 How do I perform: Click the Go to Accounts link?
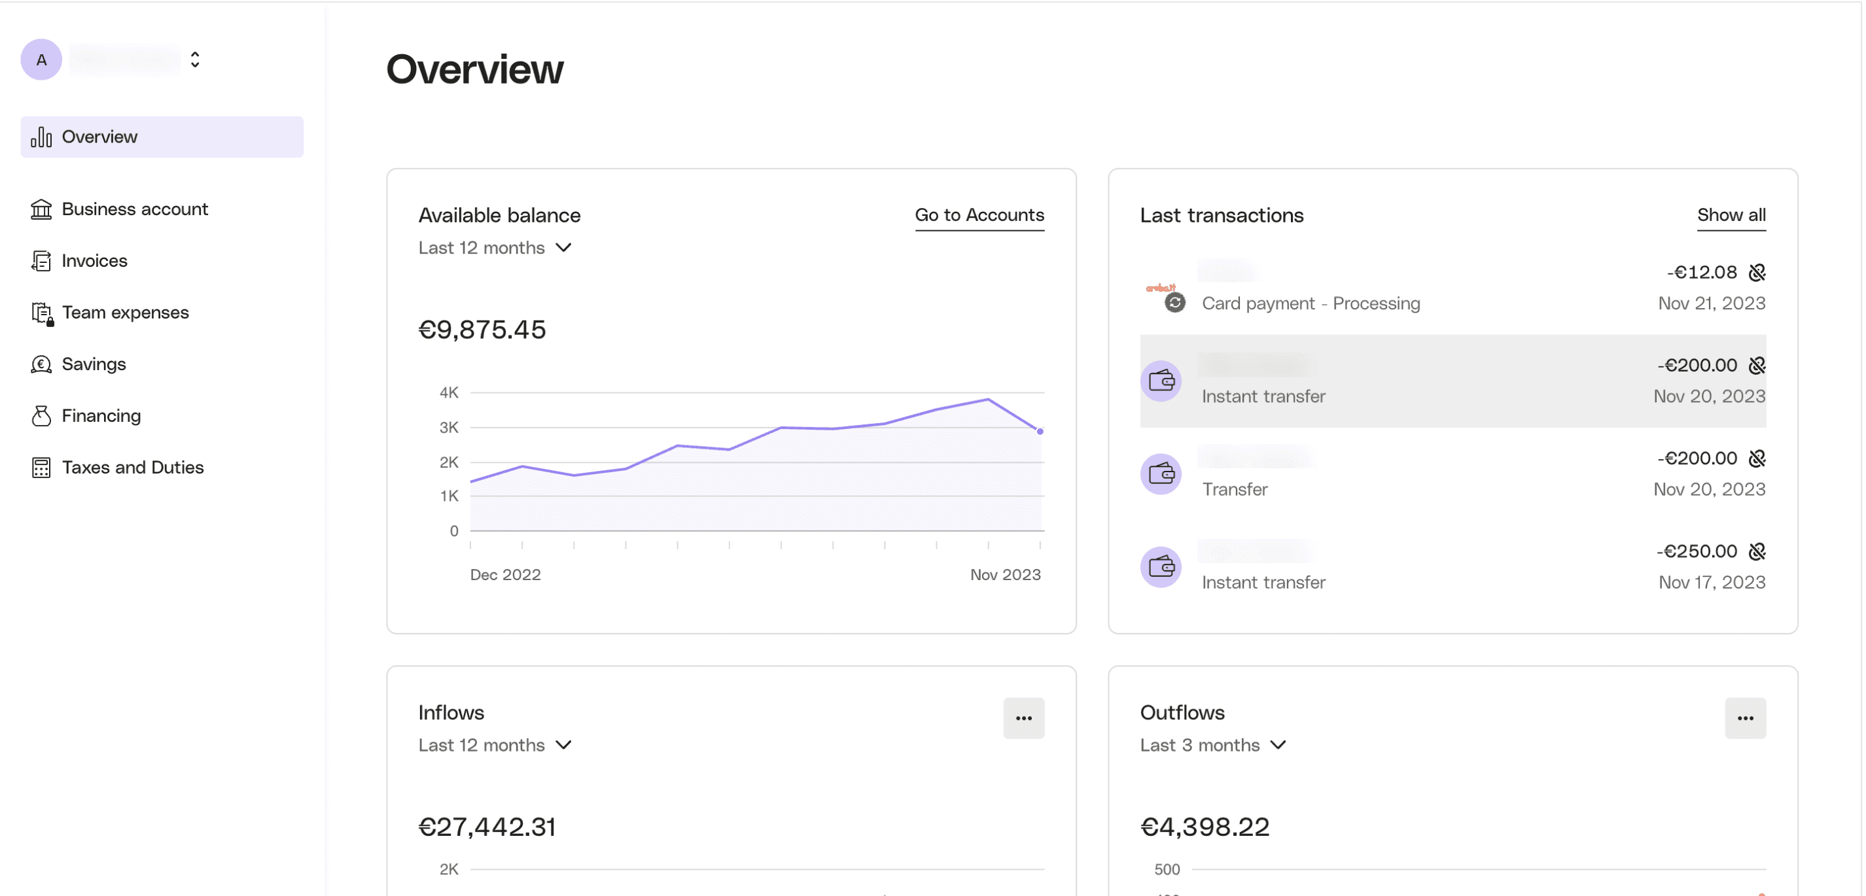pos(979,215)
